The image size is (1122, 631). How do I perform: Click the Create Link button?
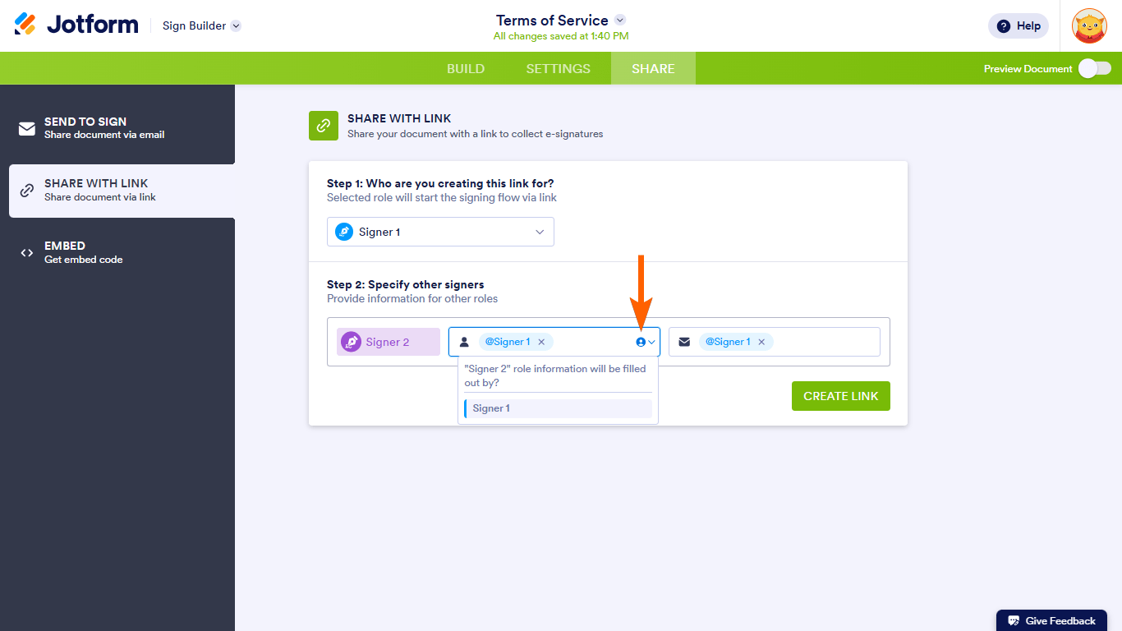tap(840, 396)
